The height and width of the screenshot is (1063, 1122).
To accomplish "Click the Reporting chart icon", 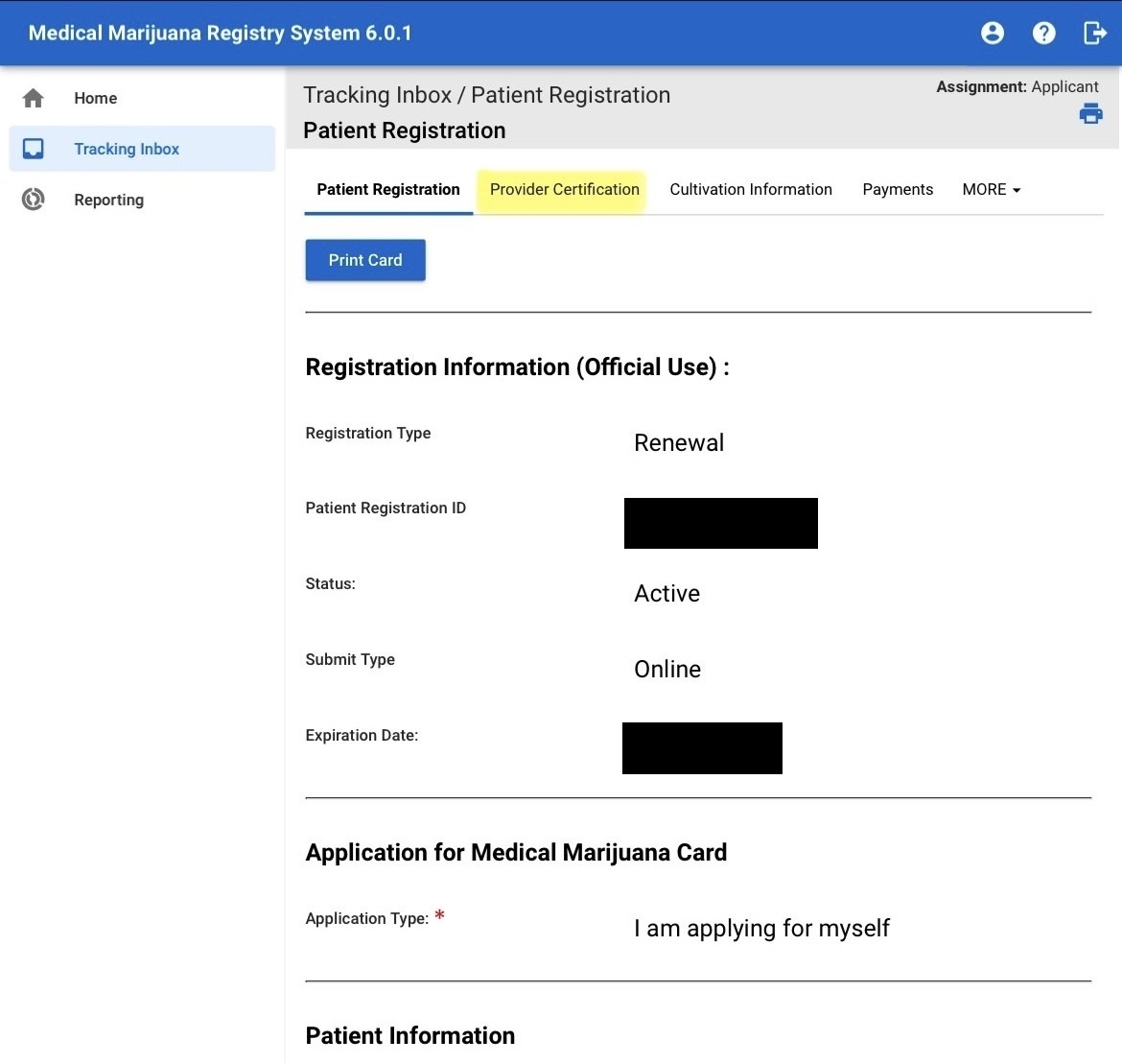I will [x=34, y=200].
